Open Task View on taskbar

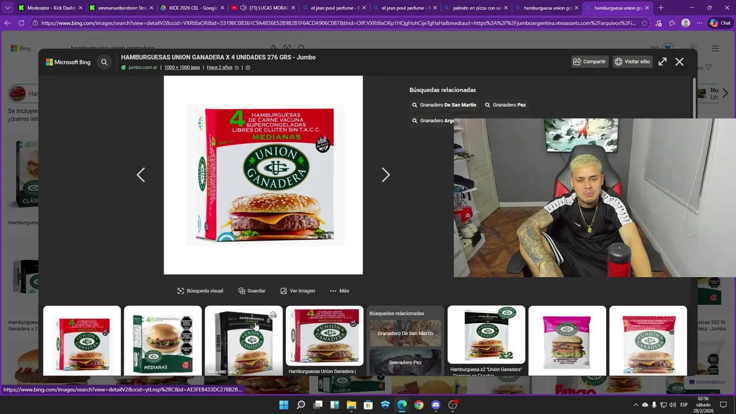coord(317,405)
